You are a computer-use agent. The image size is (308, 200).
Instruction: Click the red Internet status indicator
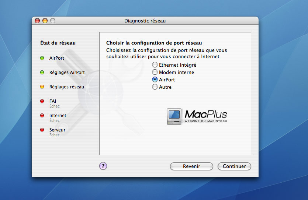pyautogui.click(x=42, y=115)
